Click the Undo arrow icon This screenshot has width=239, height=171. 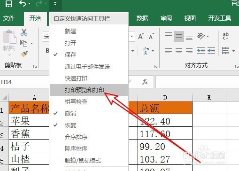coord(23,3)
